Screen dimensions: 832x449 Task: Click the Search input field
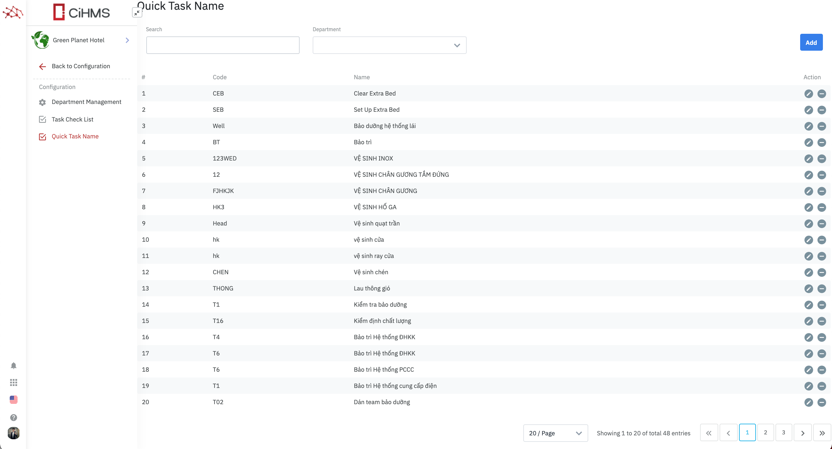point(223,45)
